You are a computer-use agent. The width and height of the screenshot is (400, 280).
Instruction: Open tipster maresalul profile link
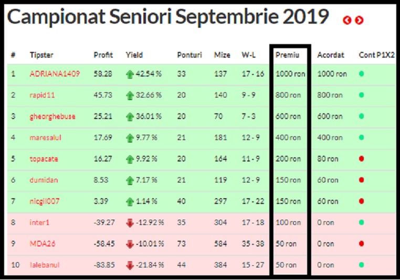(44, 138)
